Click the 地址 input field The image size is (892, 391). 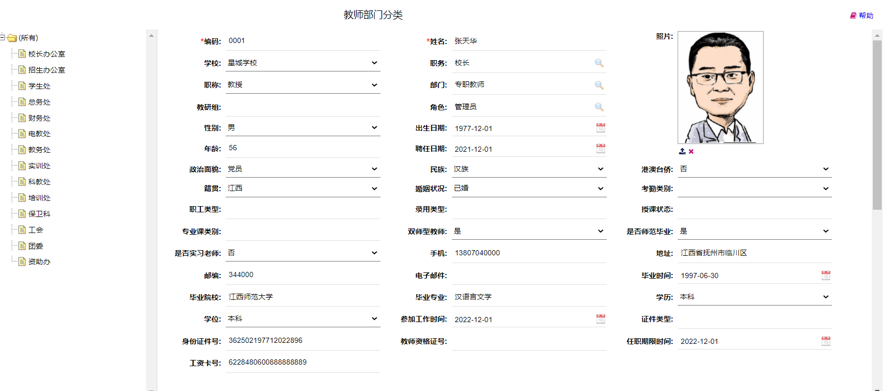pos(755,253)
